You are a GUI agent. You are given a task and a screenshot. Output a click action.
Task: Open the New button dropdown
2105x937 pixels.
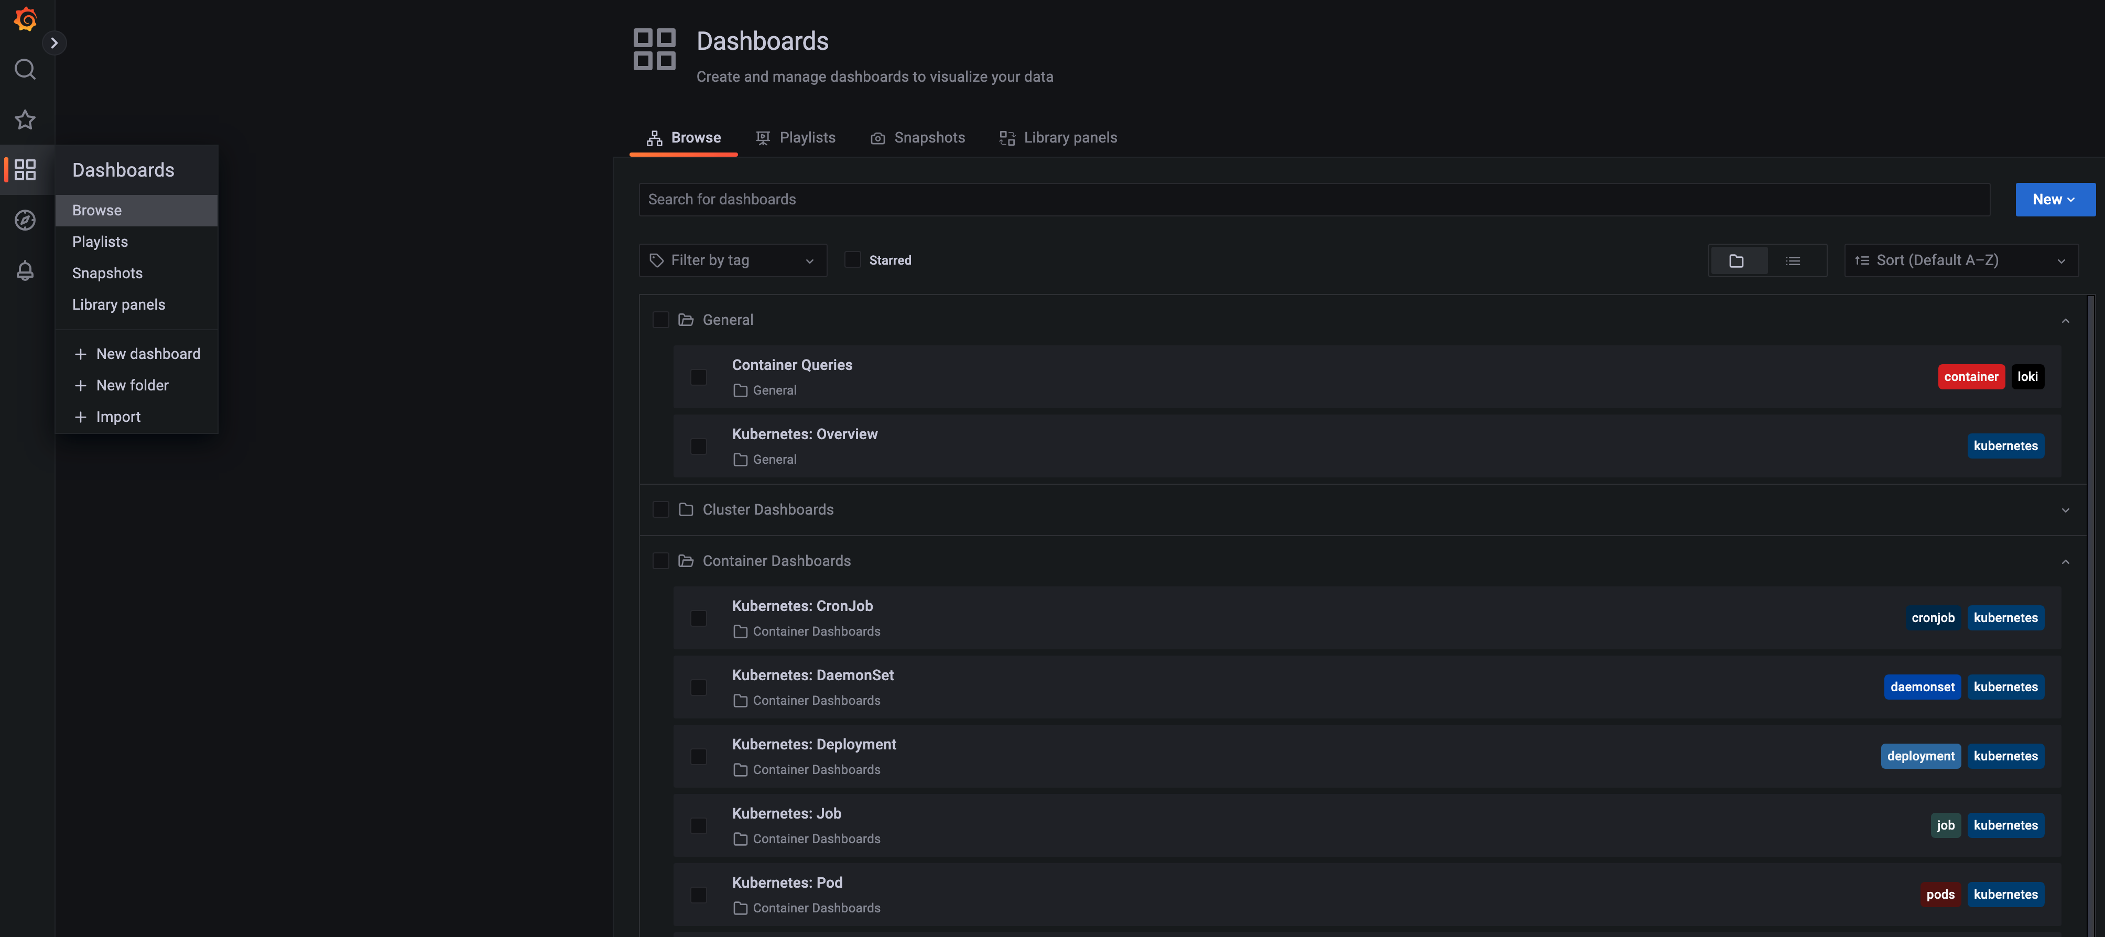(x=2054, y=199)
